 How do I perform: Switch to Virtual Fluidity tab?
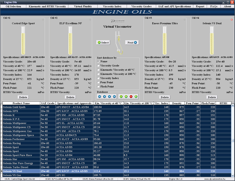[x=83, y=6]
